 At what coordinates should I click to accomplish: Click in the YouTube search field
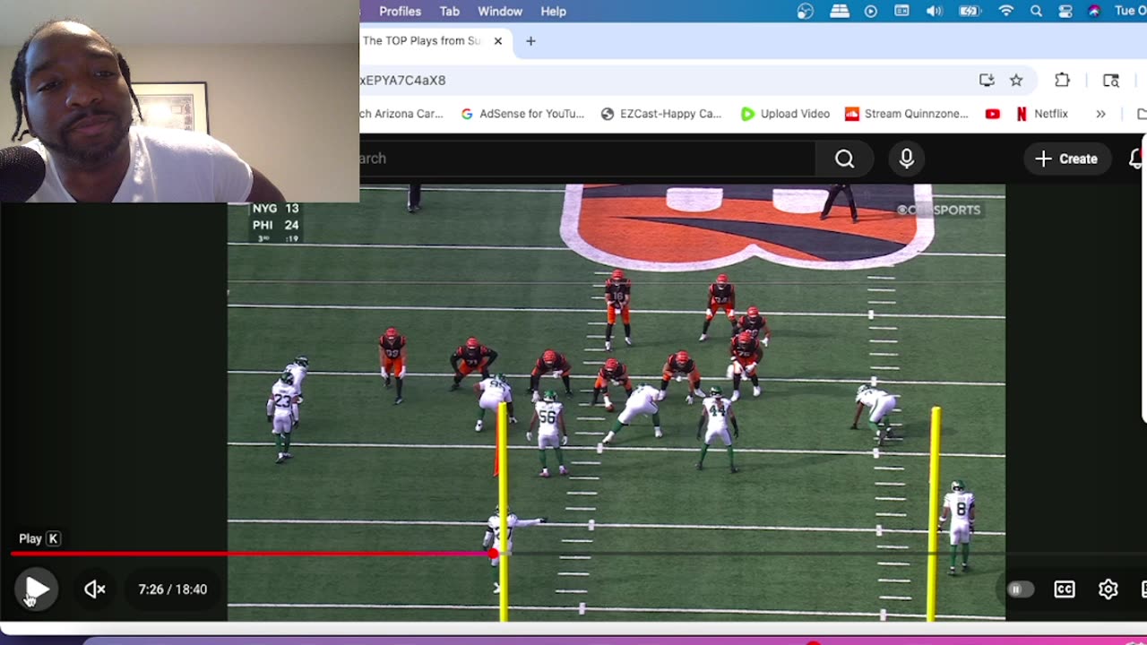click(x=587, y=159)
